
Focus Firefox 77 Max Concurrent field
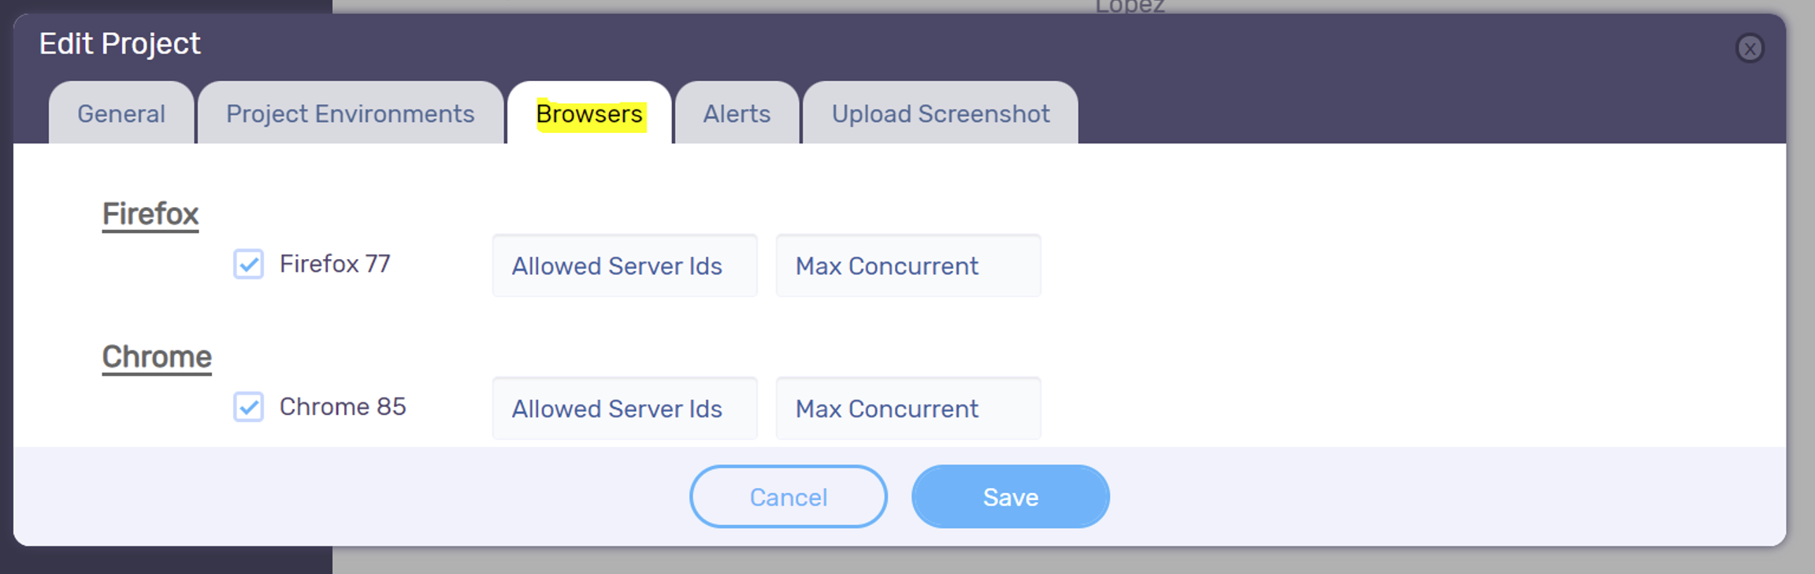[x=908, y=265]
